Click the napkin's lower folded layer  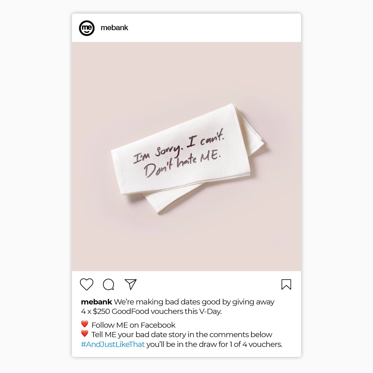point(201,195)
